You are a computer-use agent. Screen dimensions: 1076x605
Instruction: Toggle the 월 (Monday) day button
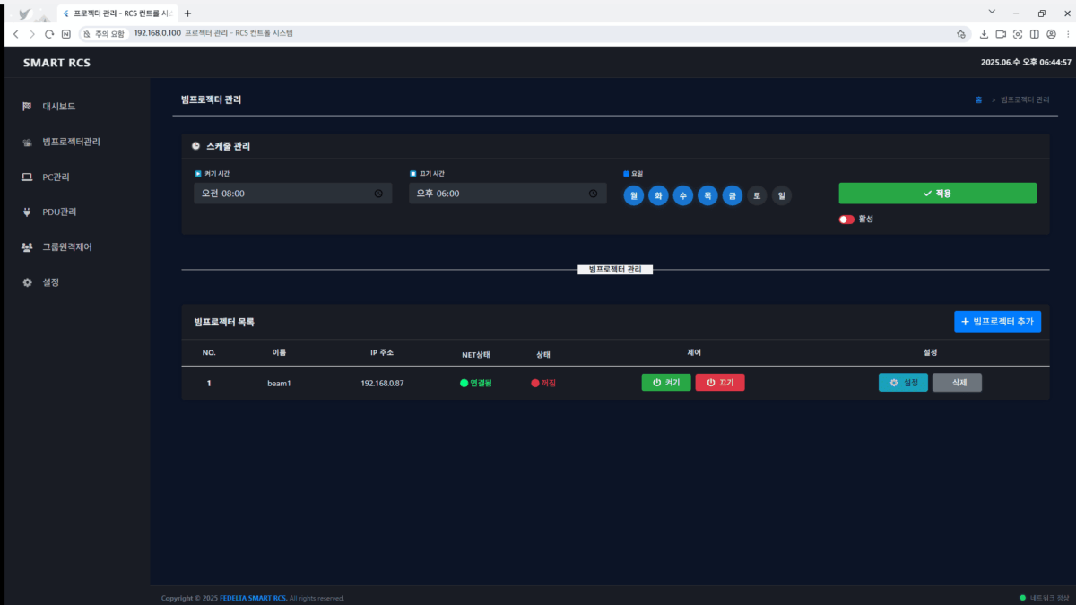click(633, 195)
